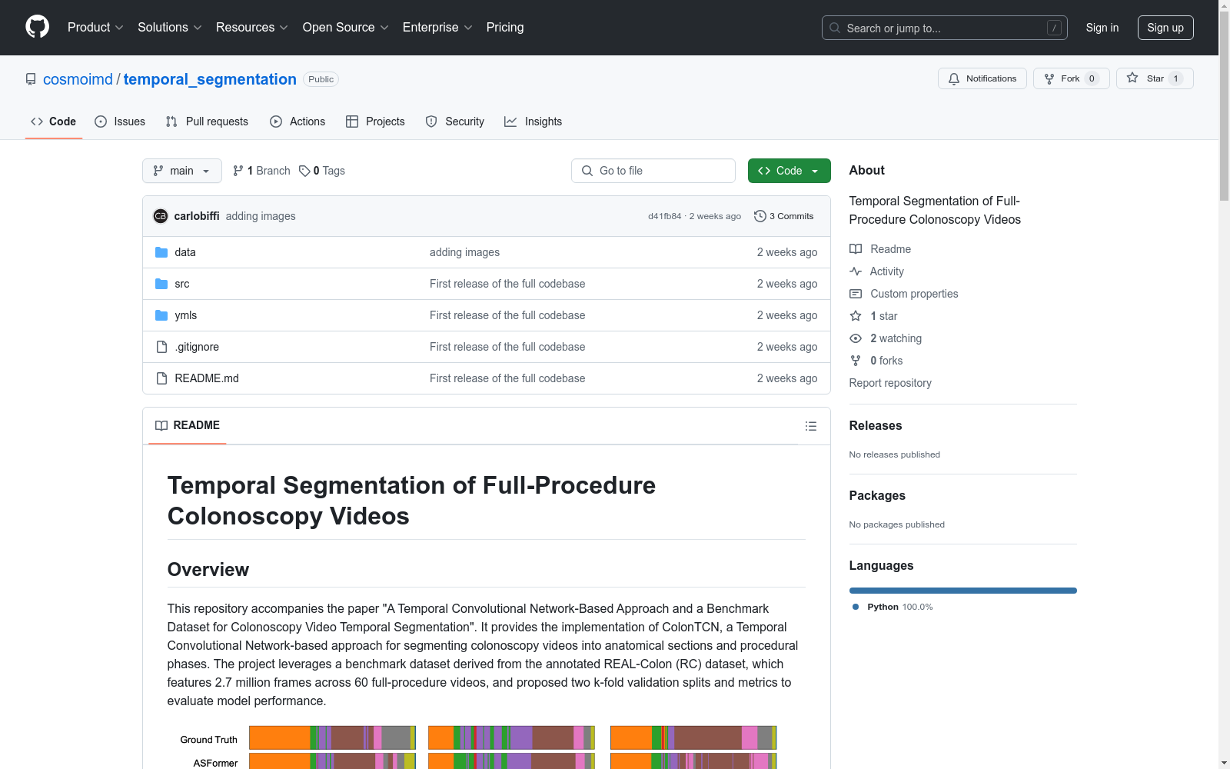Click the Sign up button

1165,28
